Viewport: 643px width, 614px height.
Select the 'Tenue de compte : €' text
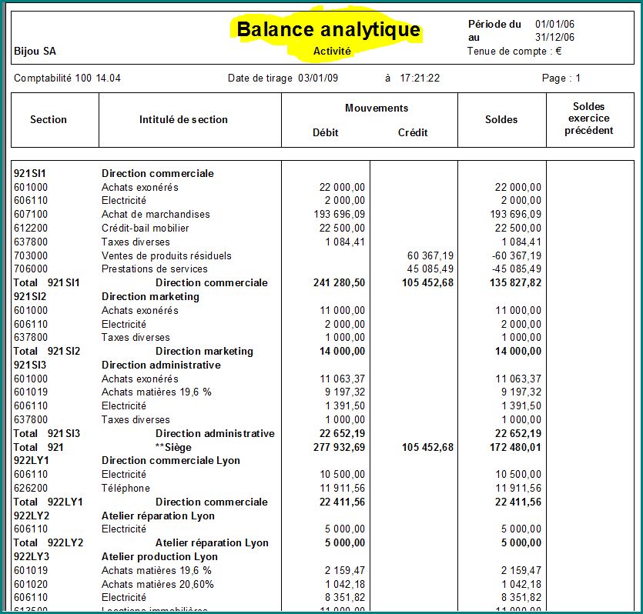click(514, 52)
